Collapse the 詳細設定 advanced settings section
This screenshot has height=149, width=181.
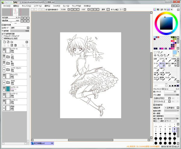(154, 105)
